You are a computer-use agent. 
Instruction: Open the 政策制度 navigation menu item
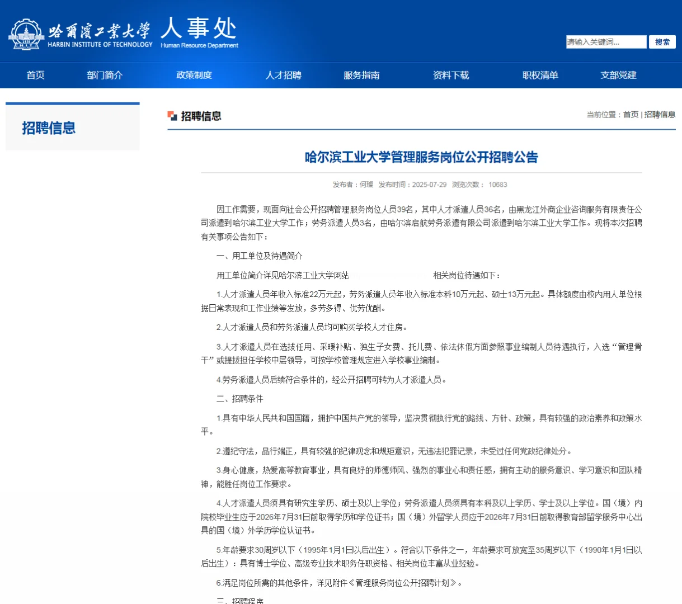coord(194,75)
